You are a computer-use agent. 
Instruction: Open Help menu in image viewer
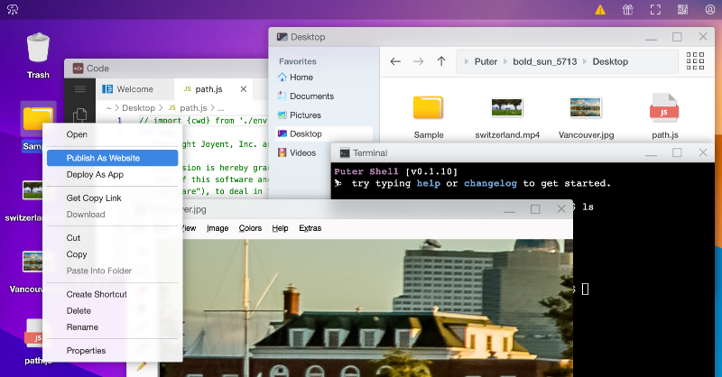coord(280,228)
